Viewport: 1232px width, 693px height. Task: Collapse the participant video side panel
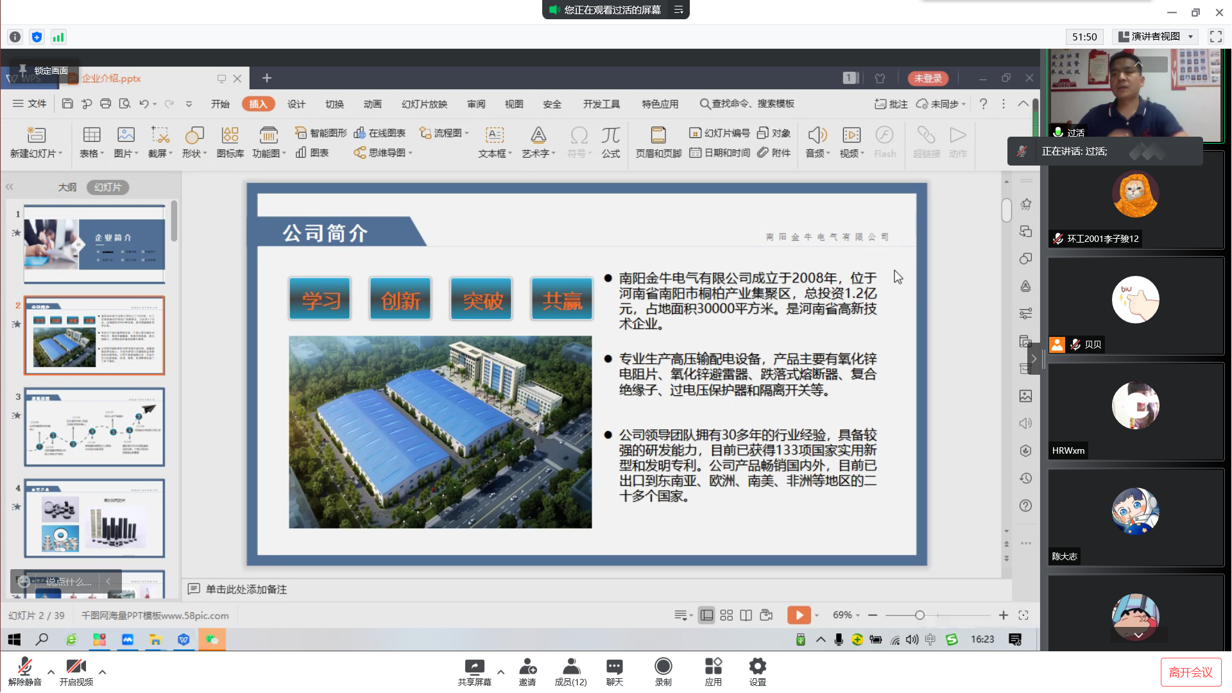click(1034, 359)
